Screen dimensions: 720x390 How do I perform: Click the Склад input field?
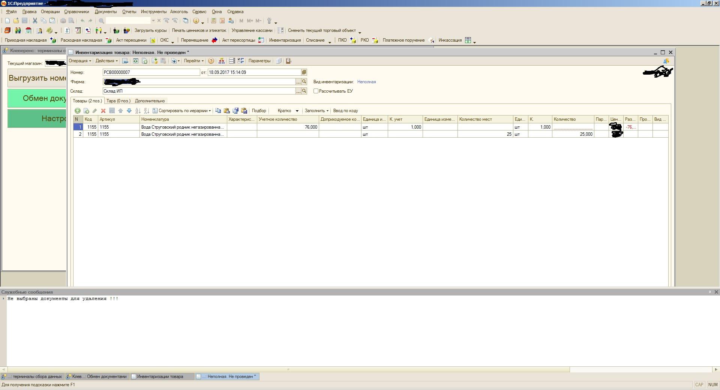coord(199,91)
